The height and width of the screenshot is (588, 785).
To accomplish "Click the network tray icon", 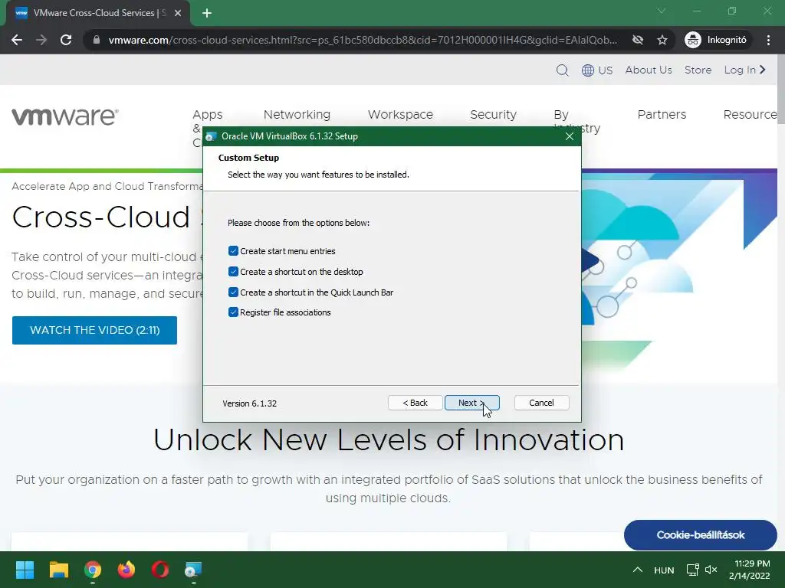I will coord(693,570).
